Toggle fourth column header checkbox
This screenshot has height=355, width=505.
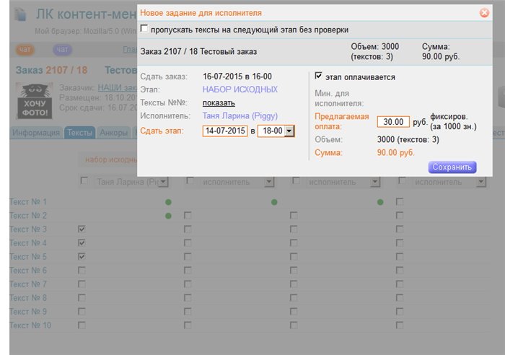(402, 180)
